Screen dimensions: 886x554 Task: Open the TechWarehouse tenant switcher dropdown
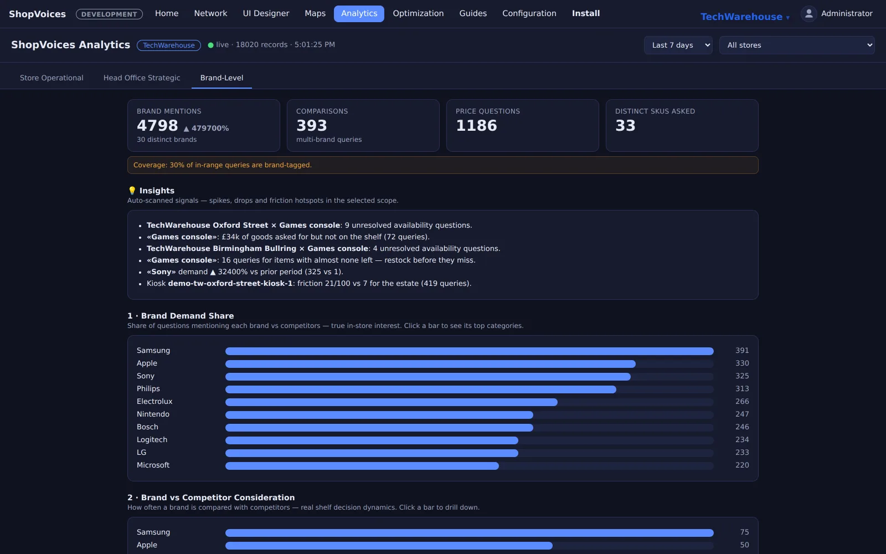click(745, 17)
